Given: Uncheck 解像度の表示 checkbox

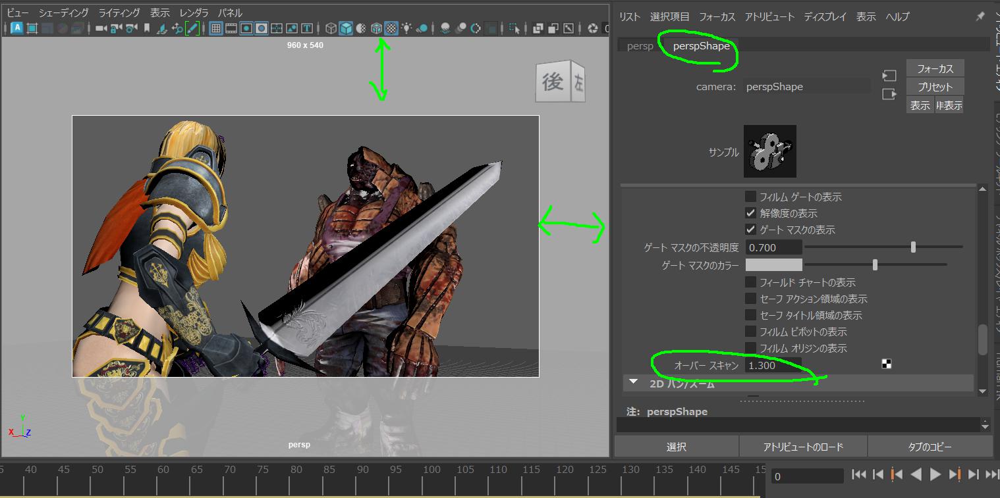Looking at the screenshot, I should pos(750,212).
